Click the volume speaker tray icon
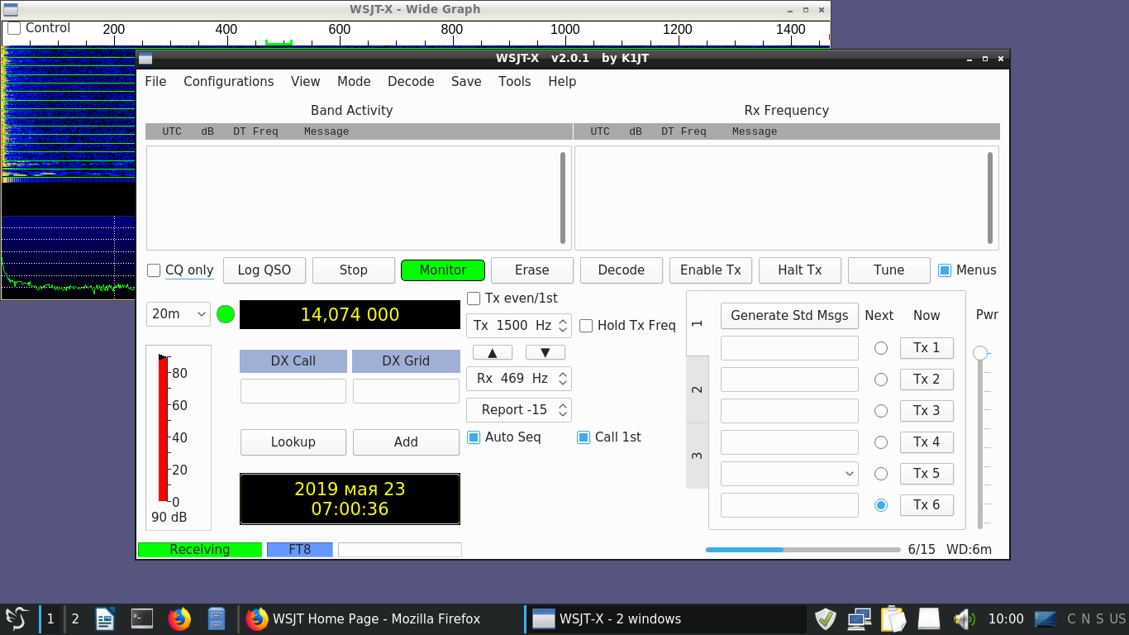This screenshot has height=635, width=1129. (x=964, y=618)
